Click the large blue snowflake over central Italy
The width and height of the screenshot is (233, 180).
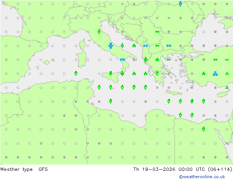coord(111,46)
